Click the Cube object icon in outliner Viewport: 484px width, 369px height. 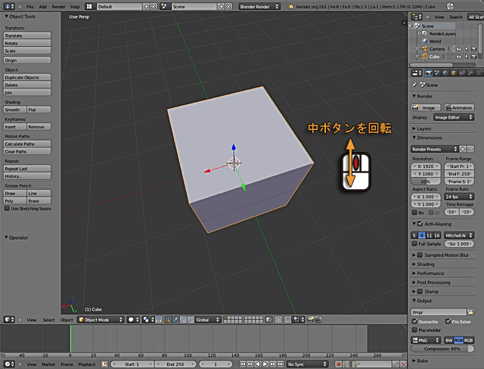[x=425, y=56]
